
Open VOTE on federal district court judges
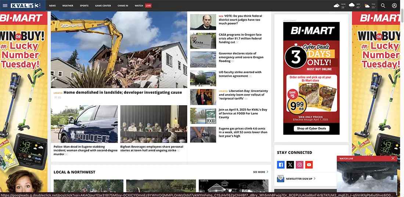pos(241,19)
